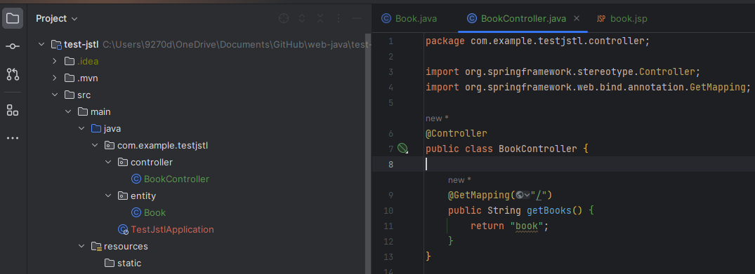Collapse the com.example.testjstl package
Screen dimensions: 755x274
point(95,145)
